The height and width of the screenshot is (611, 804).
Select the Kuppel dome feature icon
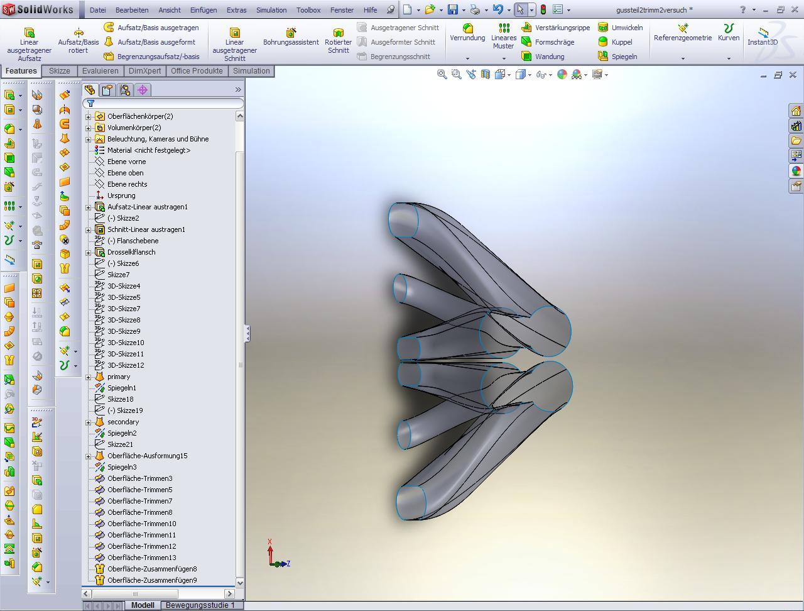[x=603, y=42]
